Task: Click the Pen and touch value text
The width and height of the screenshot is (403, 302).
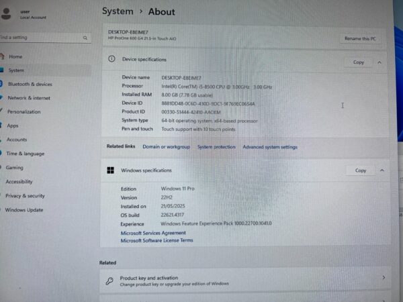Action: pos(198,129)
